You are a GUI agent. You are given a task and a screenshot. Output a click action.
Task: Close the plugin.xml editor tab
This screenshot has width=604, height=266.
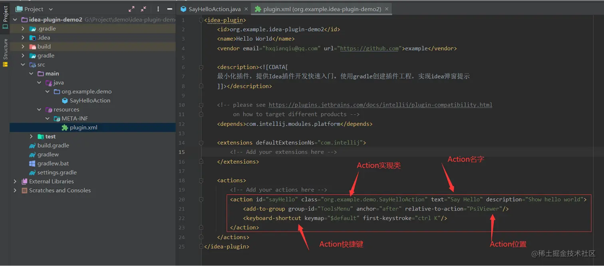click(386, 9)
